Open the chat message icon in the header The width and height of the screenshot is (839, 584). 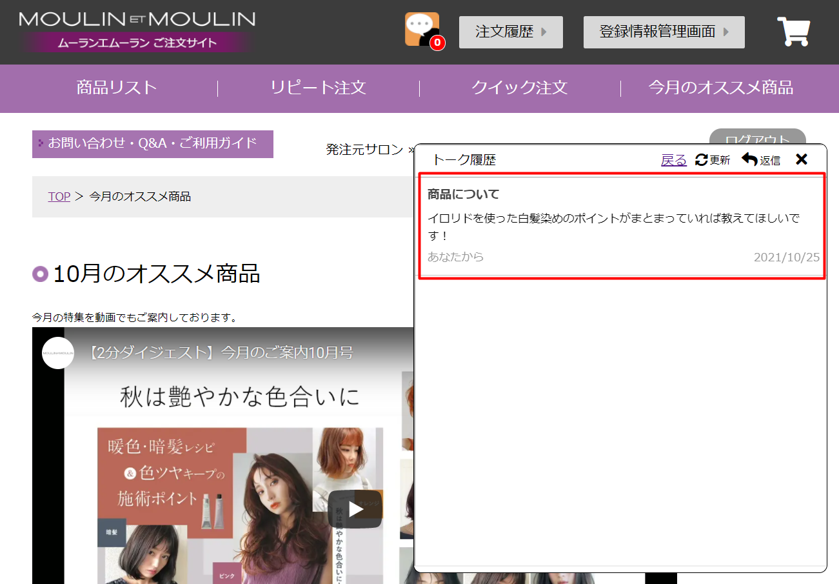[x=421, y=30]
